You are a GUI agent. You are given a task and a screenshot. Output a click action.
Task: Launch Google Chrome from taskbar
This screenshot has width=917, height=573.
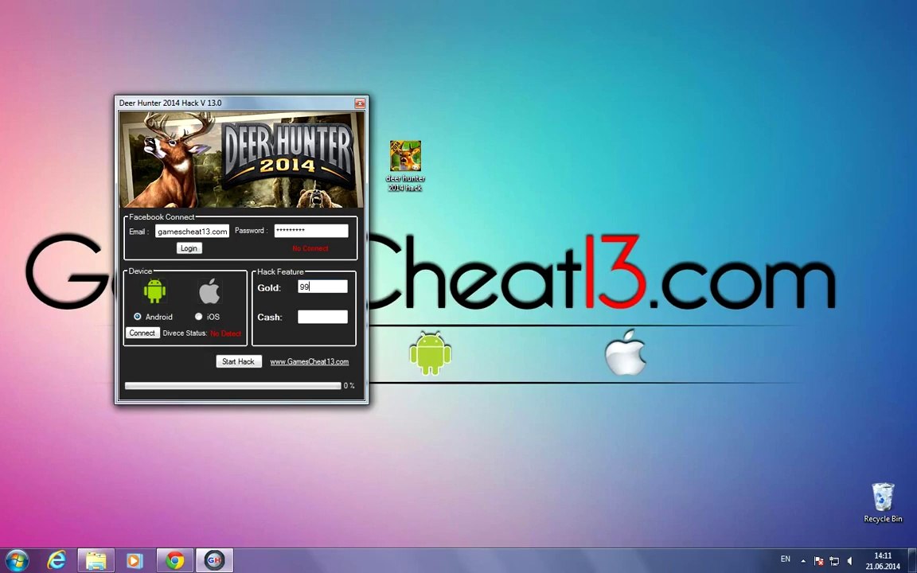[x=174, y=561]
